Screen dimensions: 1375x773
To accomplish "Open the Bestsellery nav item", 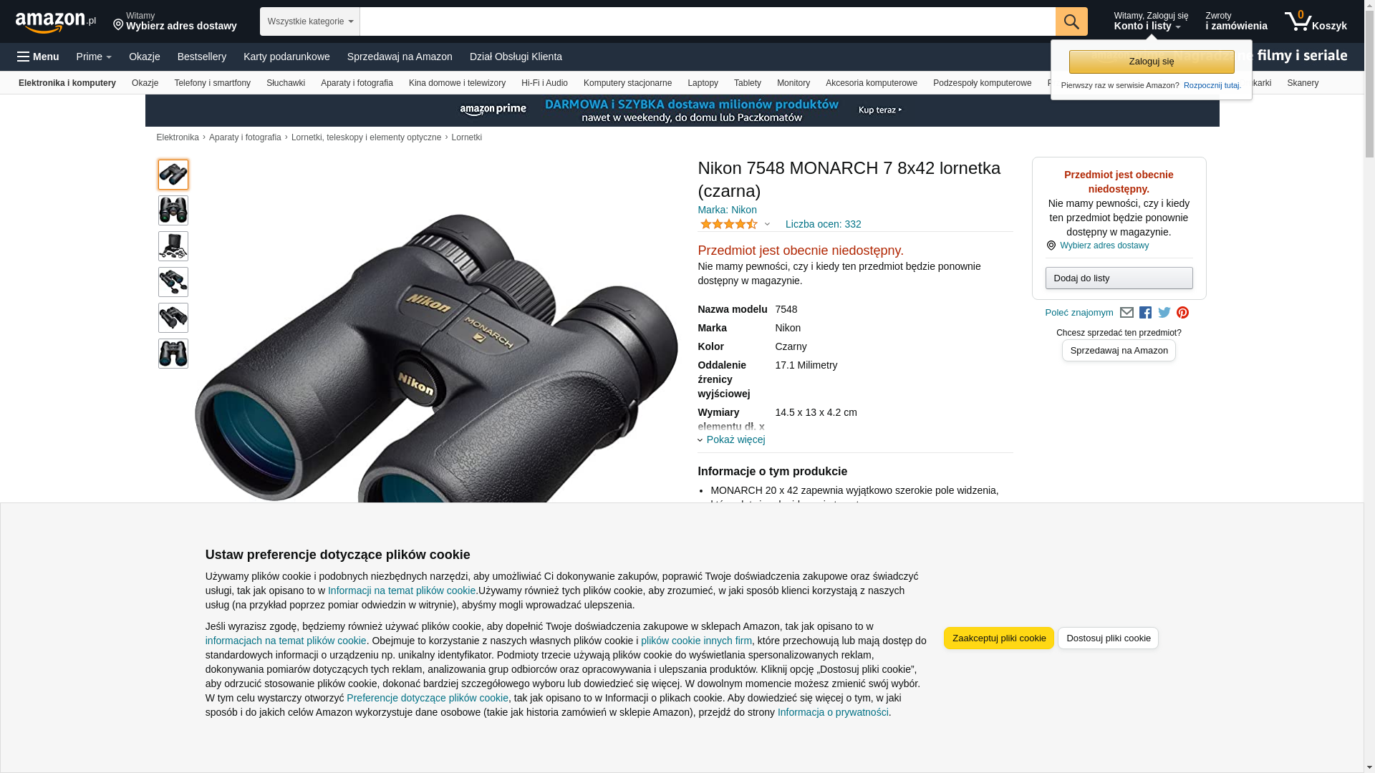I will tap(202, 57).
